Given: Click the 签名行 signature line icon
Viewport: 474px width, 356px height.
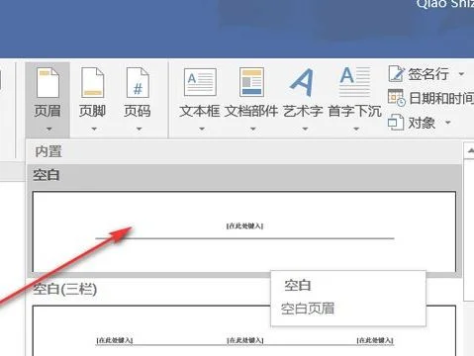Looking at the screenshot, I should tap(396, 74).
